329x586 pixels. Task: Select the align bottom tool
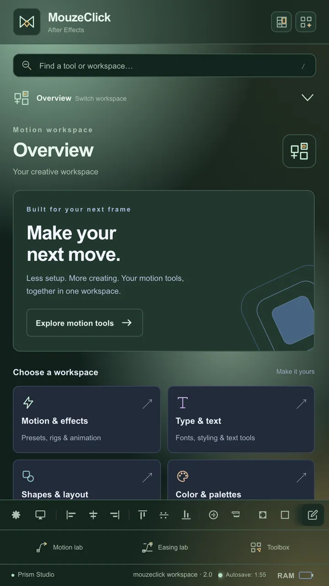(x=186, y=515)
